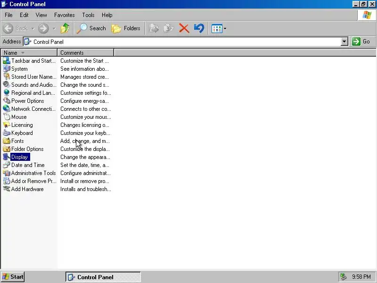Select the Regional and Language globe icon
The width and height of the screenshot is (377, 283).
(x=7, y=92)
